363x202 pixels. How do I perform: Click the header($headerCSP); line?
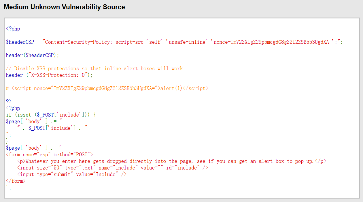[32, 55]
